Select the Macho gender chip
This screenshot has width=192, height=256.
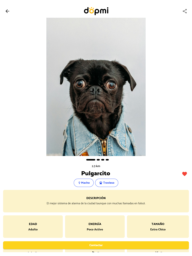(84, 183)
